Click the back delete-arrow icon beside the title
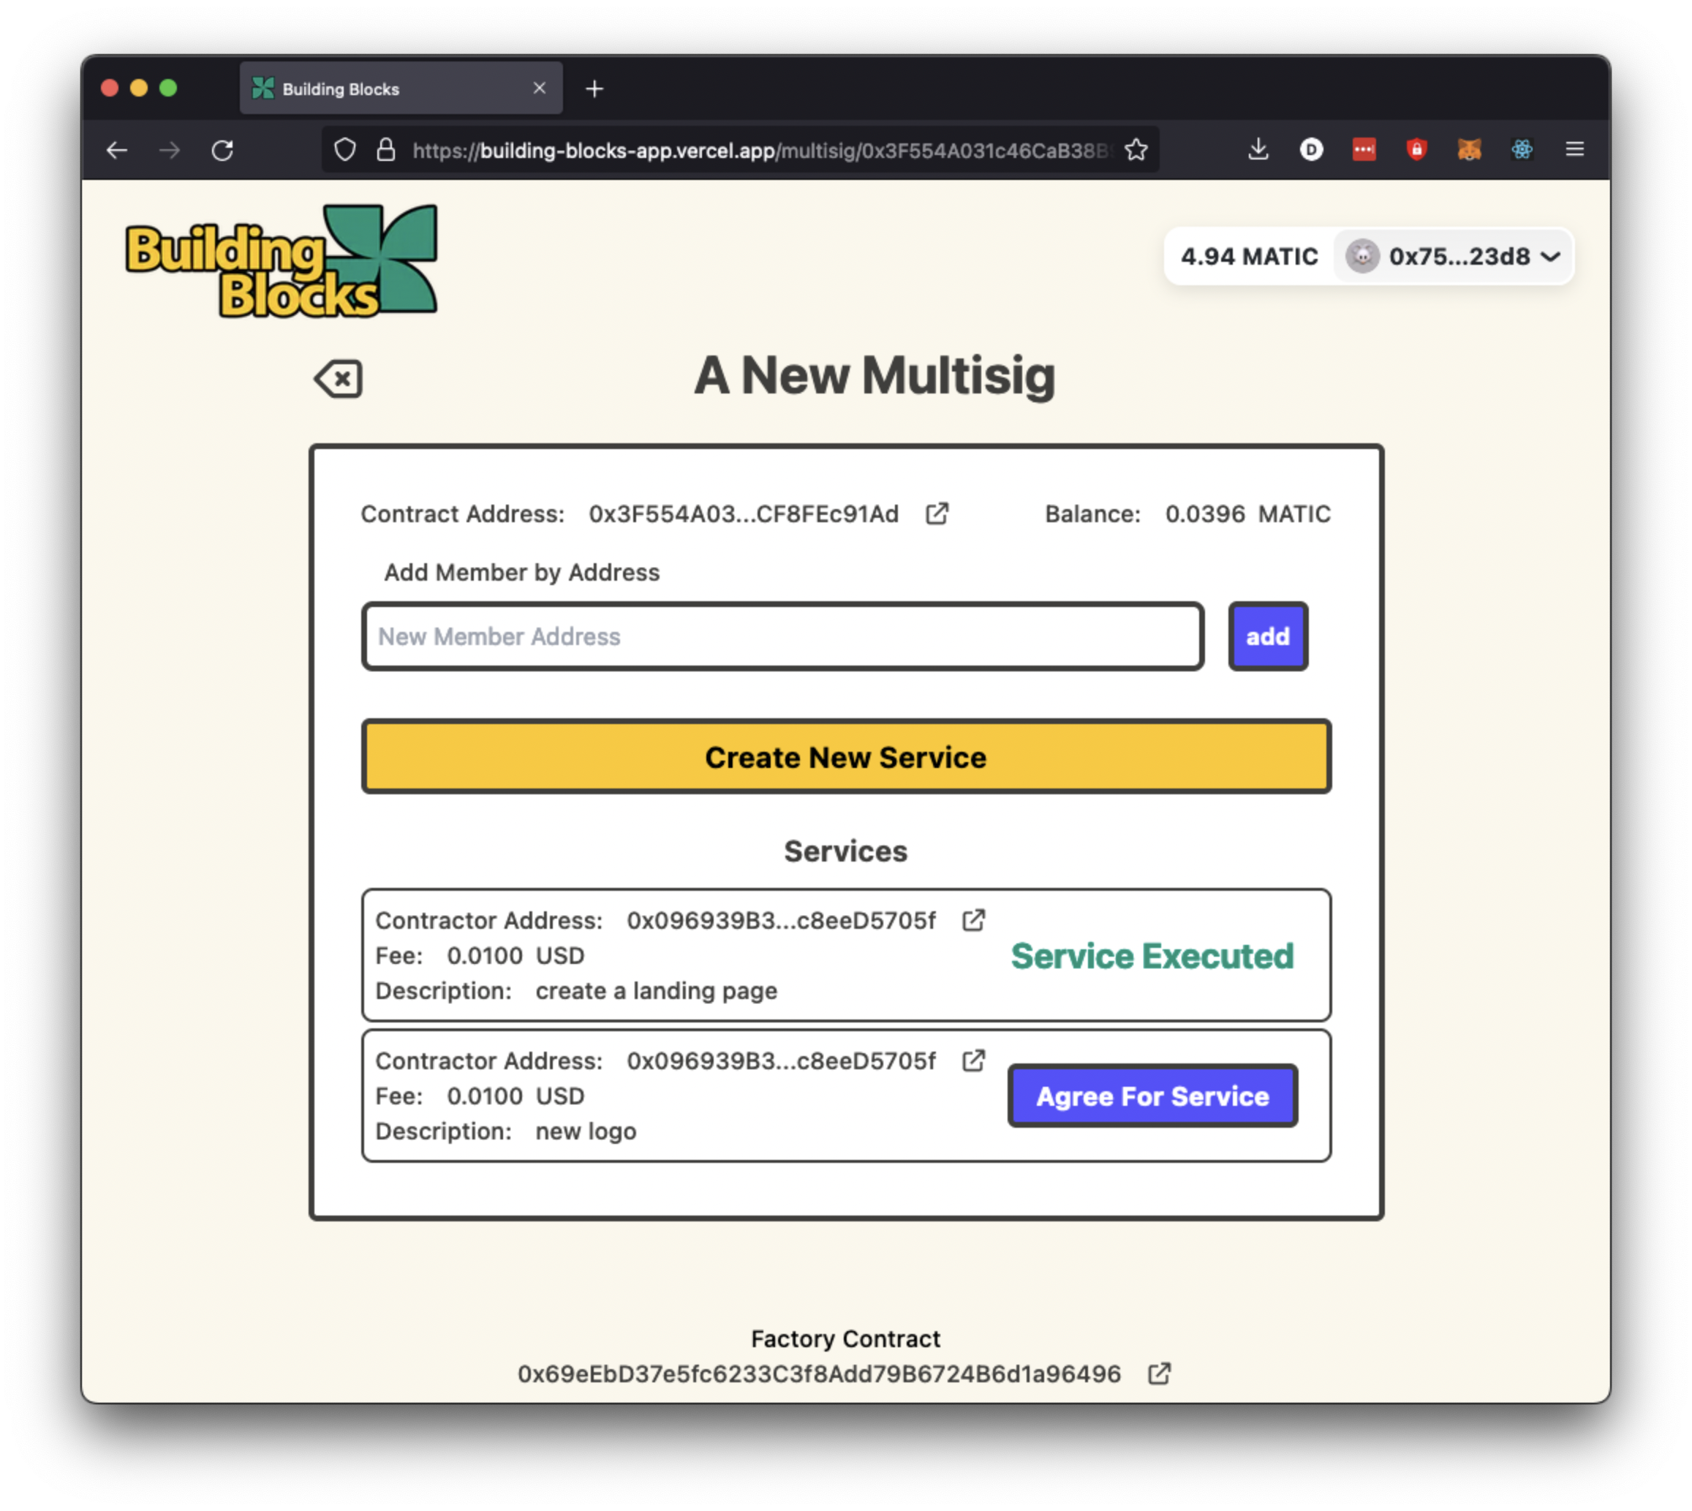The width and height of the screenshot is (1692, 1511). click(339, 380)
